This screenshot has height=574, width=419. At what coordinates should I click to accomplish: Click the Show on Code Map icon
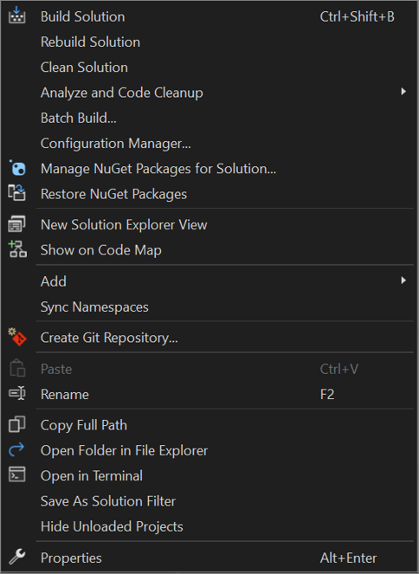point(17,249)
